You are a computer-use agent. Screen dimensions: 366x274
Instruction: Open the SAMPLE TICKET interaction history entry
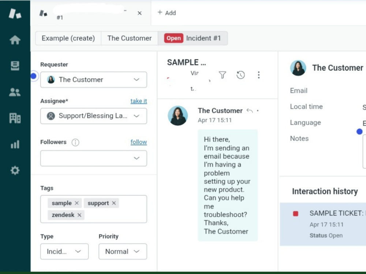[x=323, y=224]
